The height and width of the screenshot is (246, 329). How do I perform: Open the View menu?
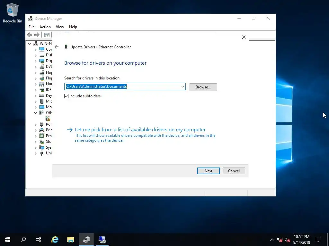pos(60,27)
